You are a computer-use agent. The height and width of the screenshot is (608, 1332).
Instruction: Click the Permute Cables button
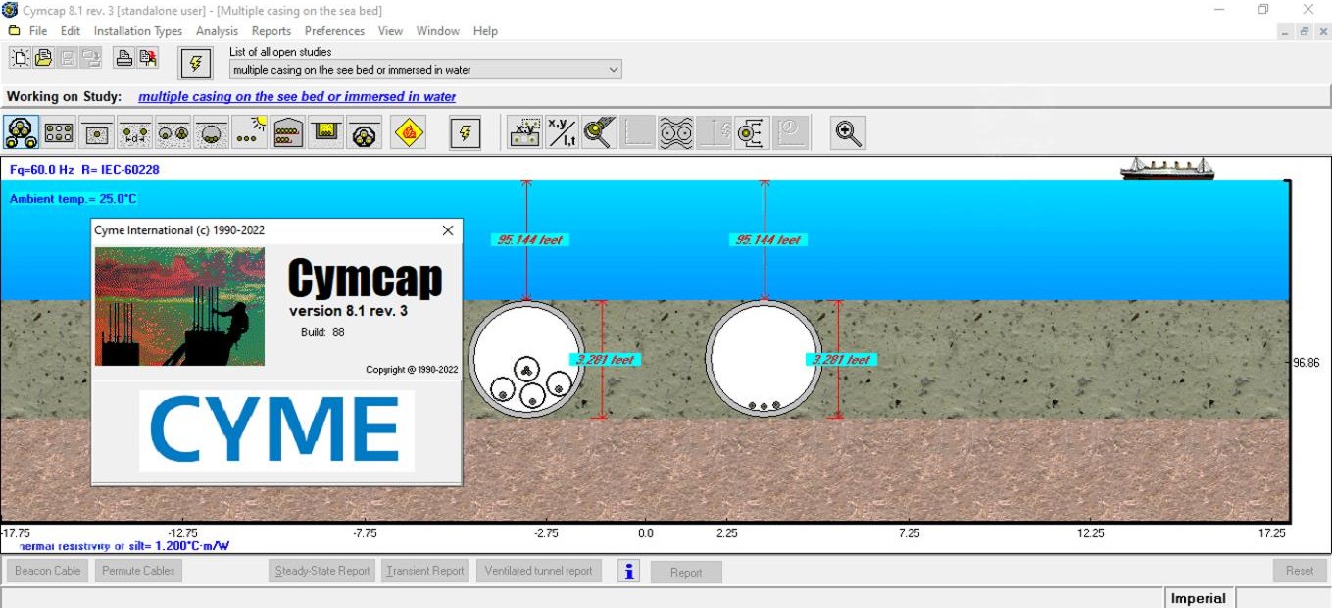pos(138,571)
